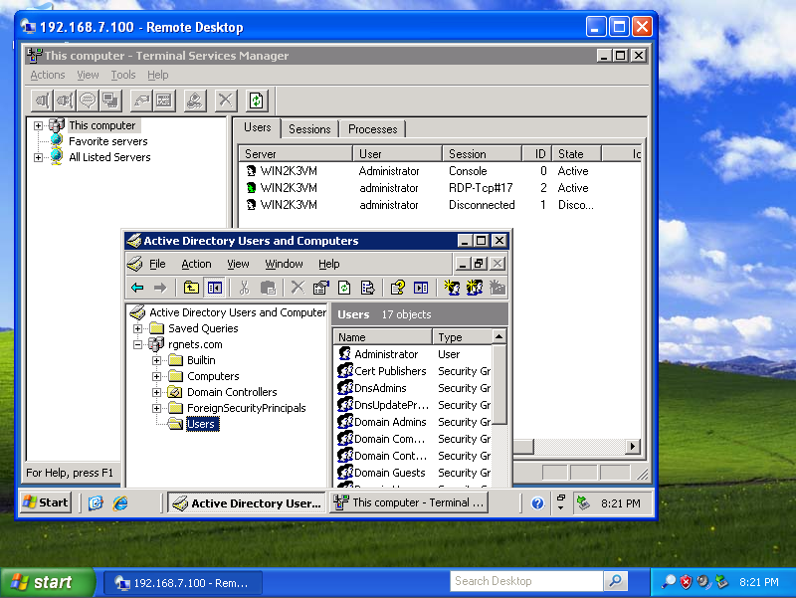
Task: Expand the This computer tree node
Action: coord(38,125)
